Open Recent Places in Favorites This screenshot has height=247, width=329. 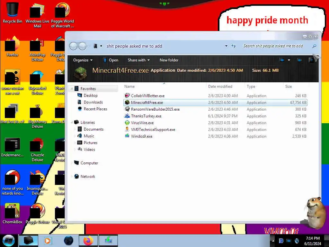(92, 109)
